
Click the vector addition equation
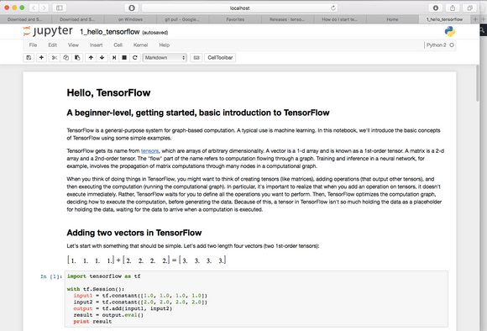[x=147, y=260]
